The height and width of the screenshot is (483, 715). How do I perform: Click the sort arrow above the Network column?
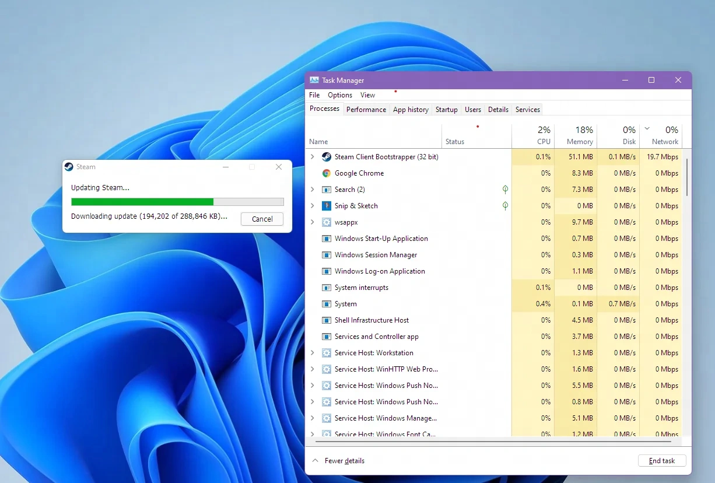click(647, 128)
